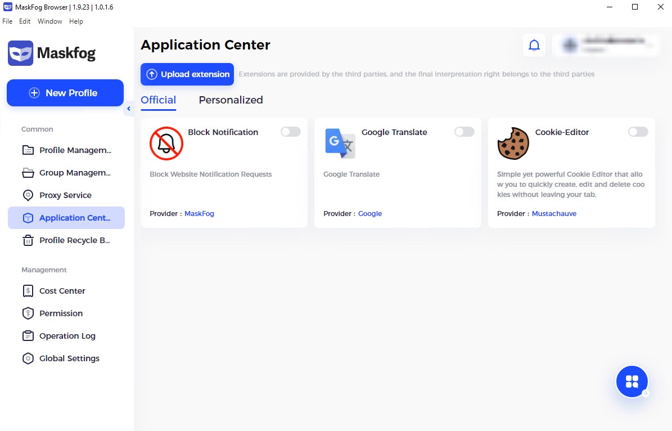
Task: Open Cost Center label
Action: (62, 291)
